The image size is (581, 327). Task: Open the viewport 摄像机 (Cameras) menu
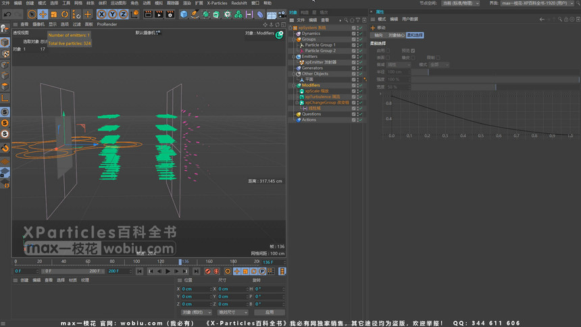click(38, 24)
